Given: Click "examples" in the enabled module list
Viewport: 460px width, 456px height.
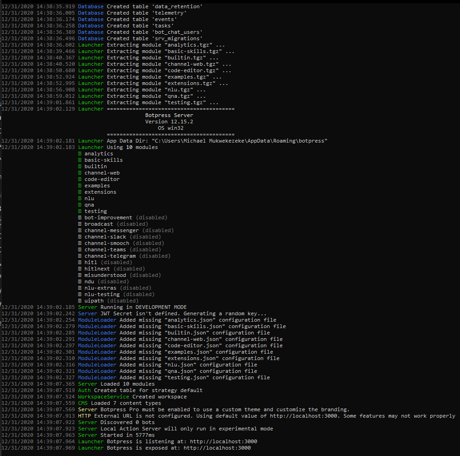Looking at the screenshot, I should click(97, 186).
